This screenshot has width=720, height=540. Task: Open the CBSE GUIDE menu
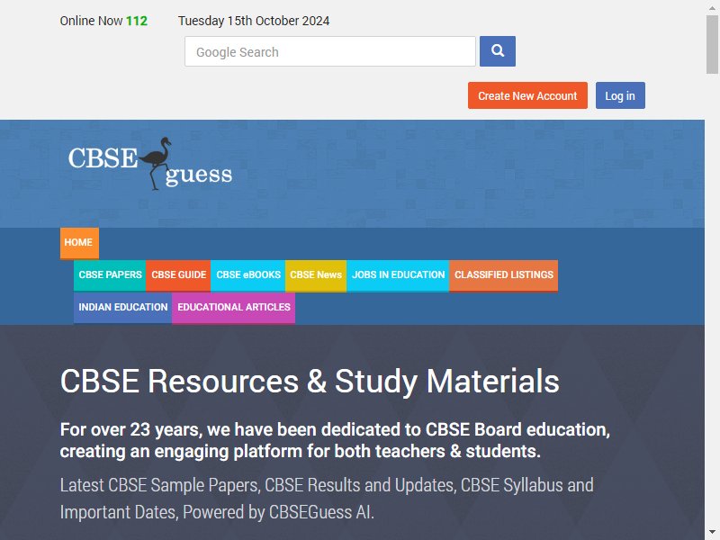coord(178,275)
